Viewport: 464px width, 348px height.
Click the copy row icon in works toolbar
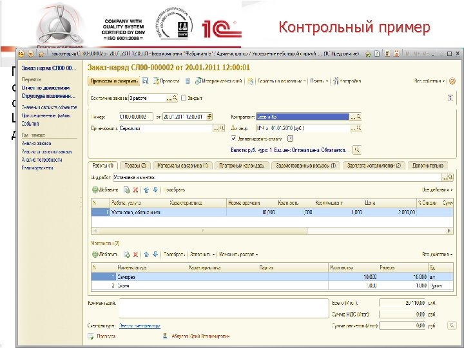[x=127, y=190]
